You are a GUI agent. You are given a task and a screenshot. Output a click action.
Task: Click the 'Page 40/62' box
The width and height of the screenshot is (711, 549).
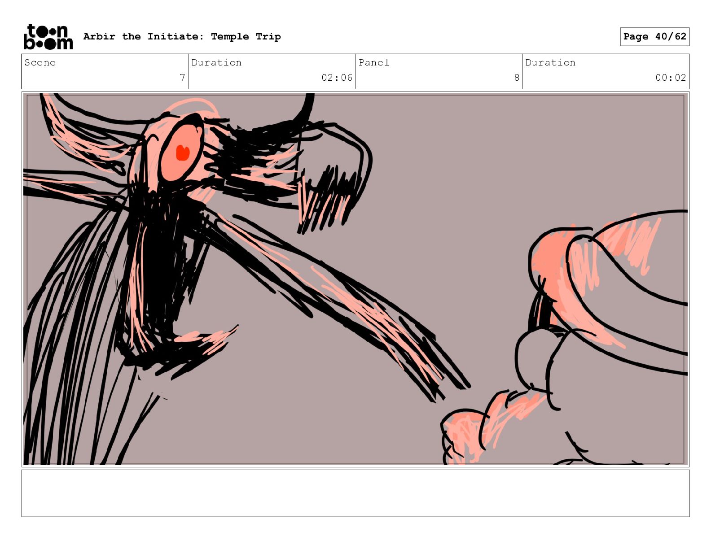pyautogui.click(x=654, y=37)
